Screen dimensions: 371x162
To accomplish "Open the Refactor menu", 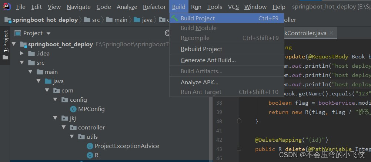I will tap(154, 7).
